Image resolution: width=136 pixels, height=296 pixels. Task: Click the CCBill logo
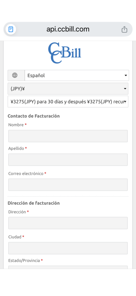tap(65, 53)
